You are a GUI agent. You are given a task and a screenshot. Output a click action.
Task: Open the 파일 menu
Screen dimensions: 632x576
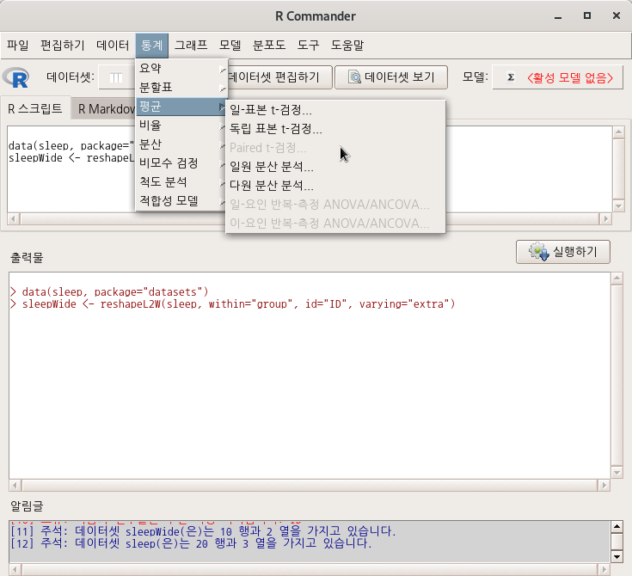(18, 45)
